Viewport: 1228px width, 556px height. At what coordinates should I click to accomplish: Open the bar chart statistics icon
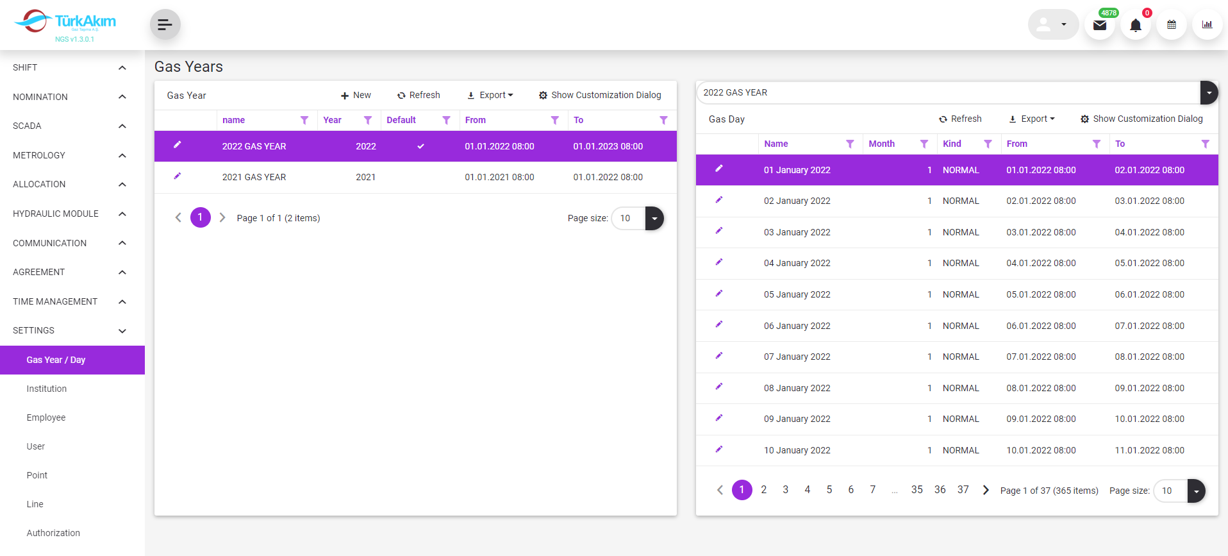[1207, 25]
